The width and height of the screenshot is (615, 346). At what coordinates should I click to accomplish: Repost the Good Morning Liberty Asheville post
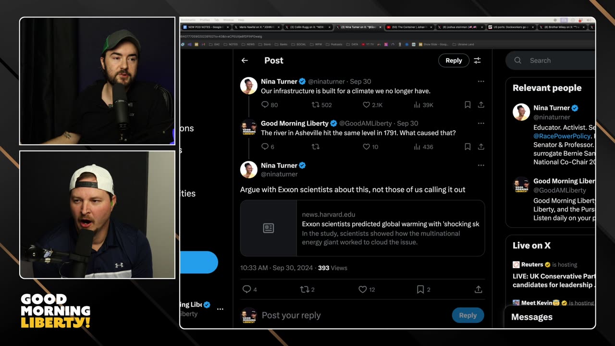(x=316, y=147)
